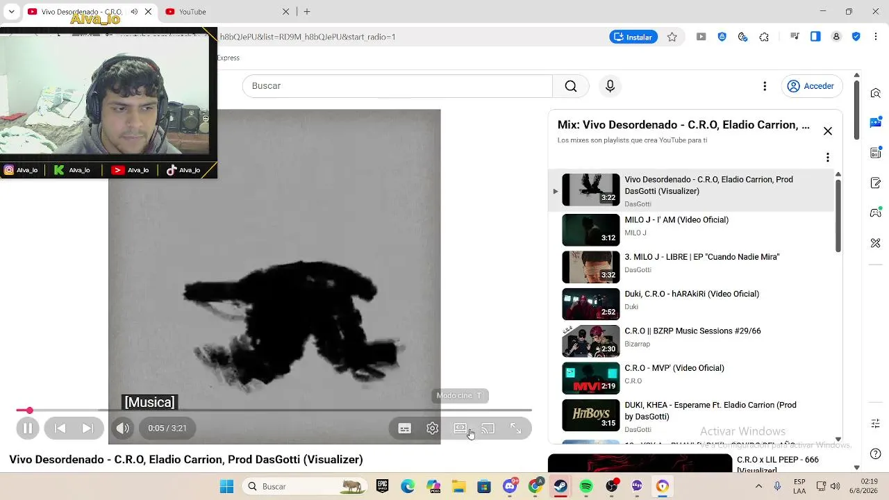Viewport: 889px width, 500px height.
Task: Run the YouTube search with the magnifier button
Action: coord(571,86)
